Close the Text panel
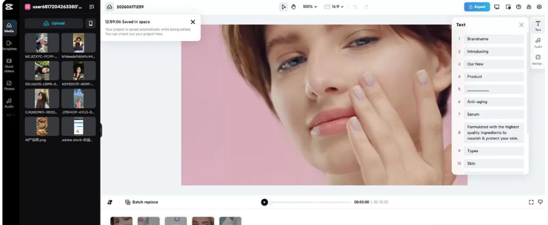The width and height of the screenshot is (548, 225). pyautogui.click(x=521, y=25)
